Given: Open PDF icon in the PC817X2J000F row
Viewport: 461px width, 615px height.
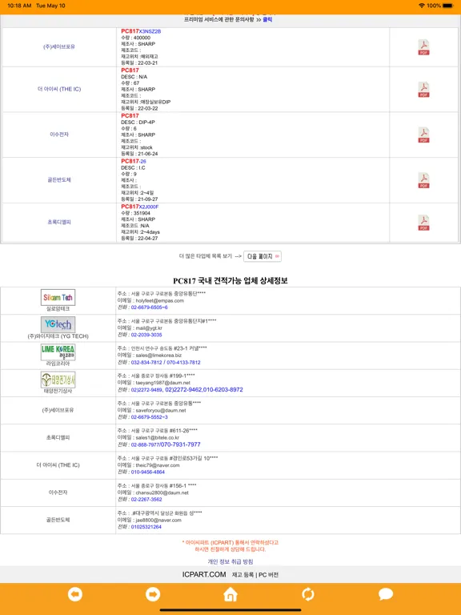Looking at the screenshot, I should 423,223.
